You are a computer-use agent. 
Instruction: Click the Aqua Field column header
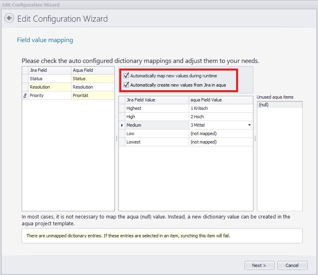point(92,70)
